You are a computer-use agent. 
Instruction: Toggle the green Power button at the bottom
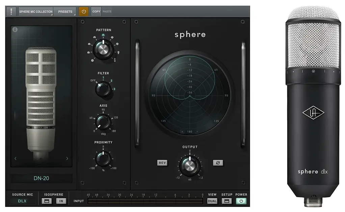(241, 201)
